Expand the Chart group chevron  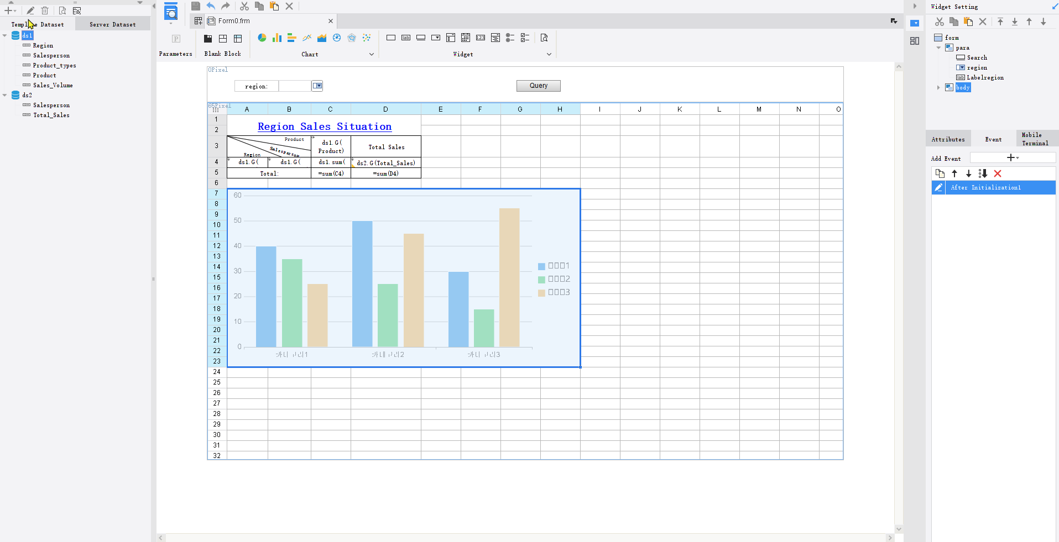[371, 54]
